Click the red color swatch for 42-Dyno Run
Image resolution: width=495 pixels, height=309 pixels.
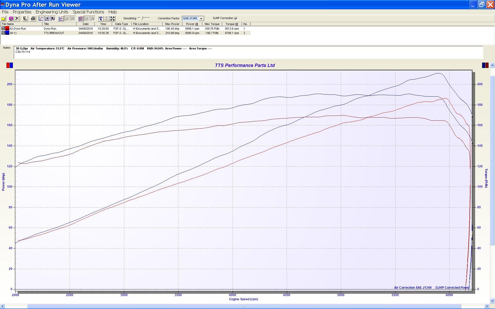point(7,29)
